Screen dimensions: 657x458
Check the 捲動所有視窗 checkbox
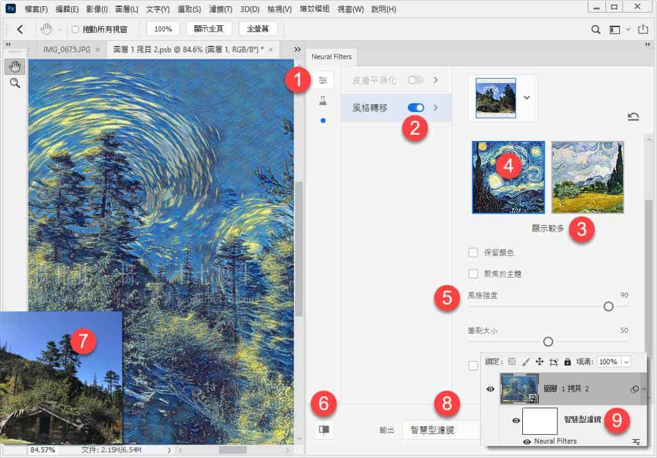click(x=76, y=30)
